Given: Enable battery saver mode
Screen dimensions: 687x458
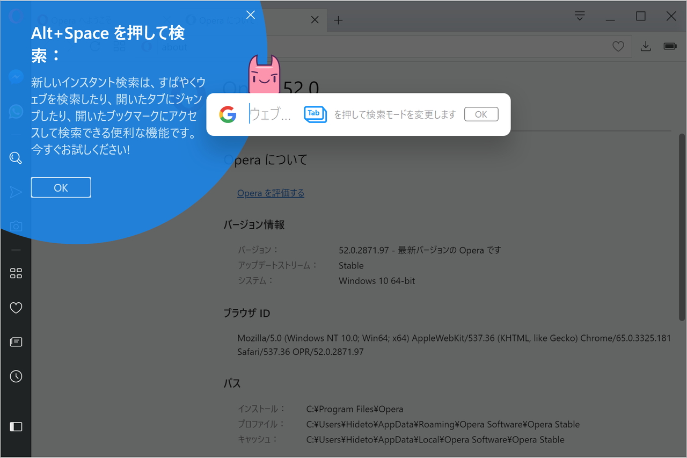Looking at the screenshot, I should [x=670, y=46].
